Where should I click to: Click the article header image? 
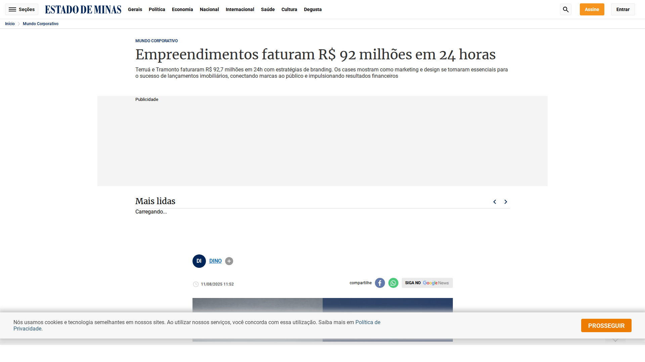tap(322, 305)
